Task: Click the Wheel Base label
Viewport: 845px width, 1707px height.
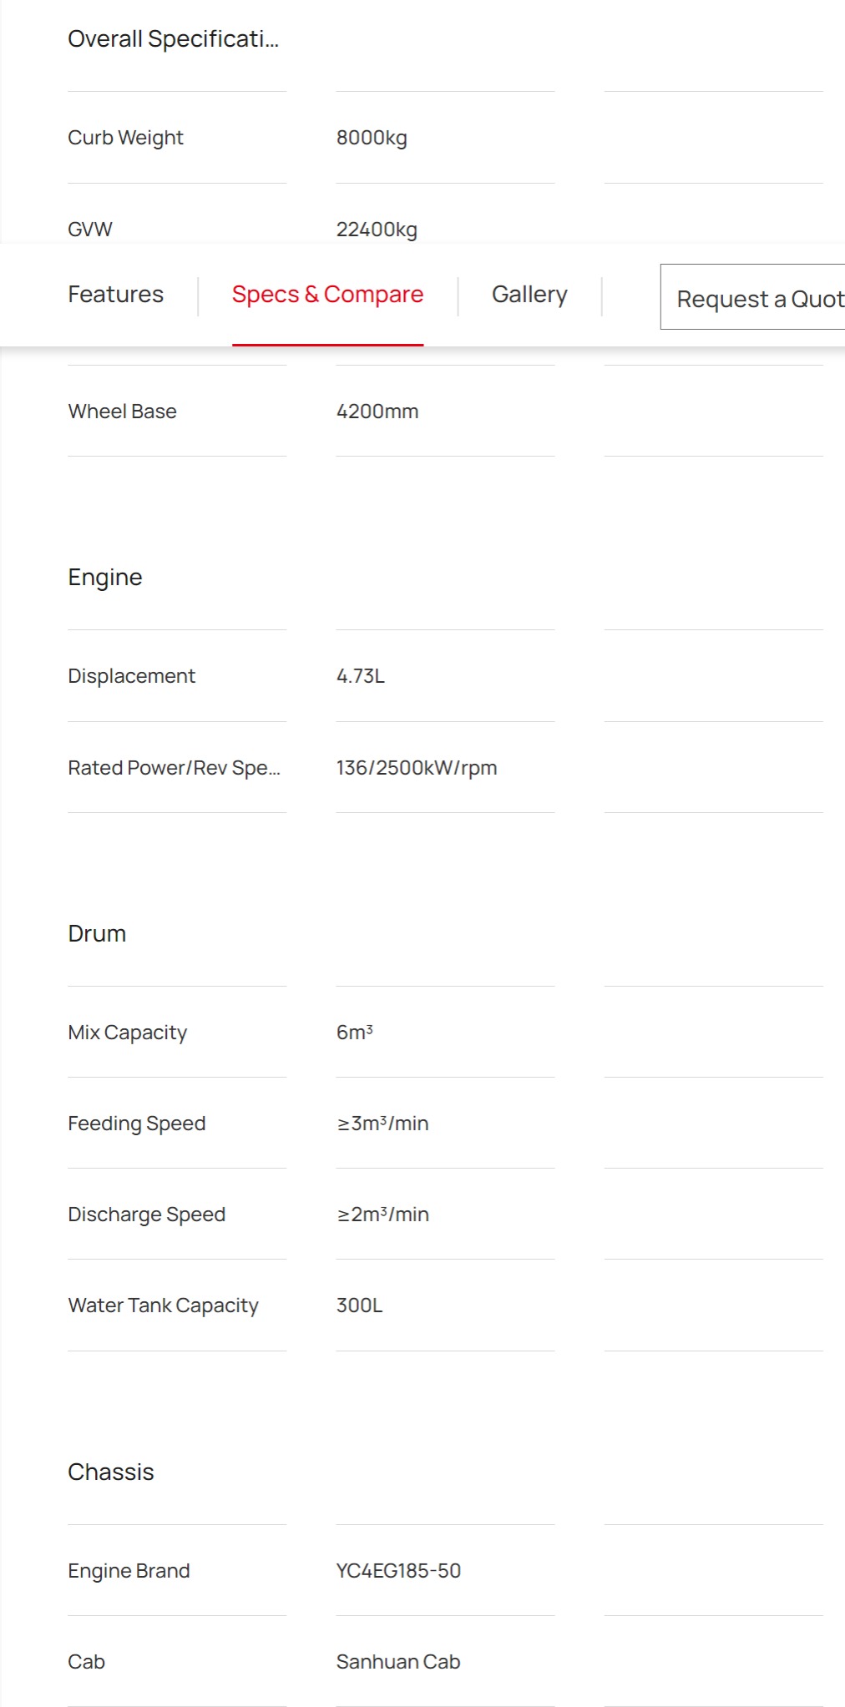Action: (x=122, y=412)
